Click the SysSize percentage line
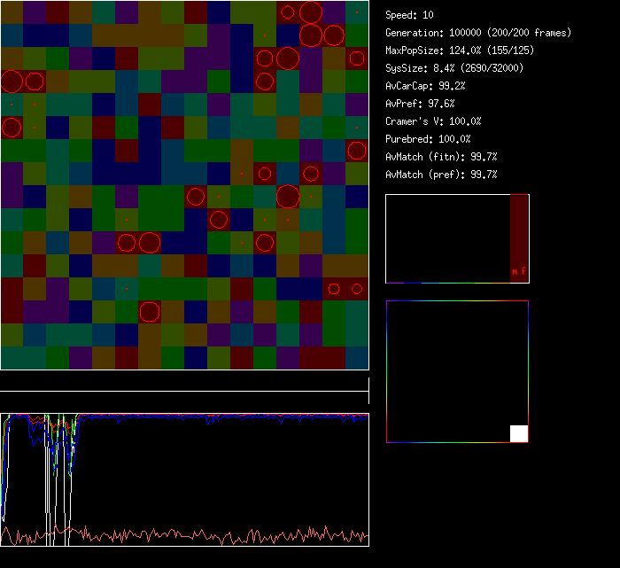The image size is (620, 568). tap(453, 68)
